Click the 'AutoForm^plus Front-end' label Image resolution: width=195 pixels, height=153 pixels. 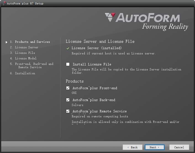[x=95, y=88]
